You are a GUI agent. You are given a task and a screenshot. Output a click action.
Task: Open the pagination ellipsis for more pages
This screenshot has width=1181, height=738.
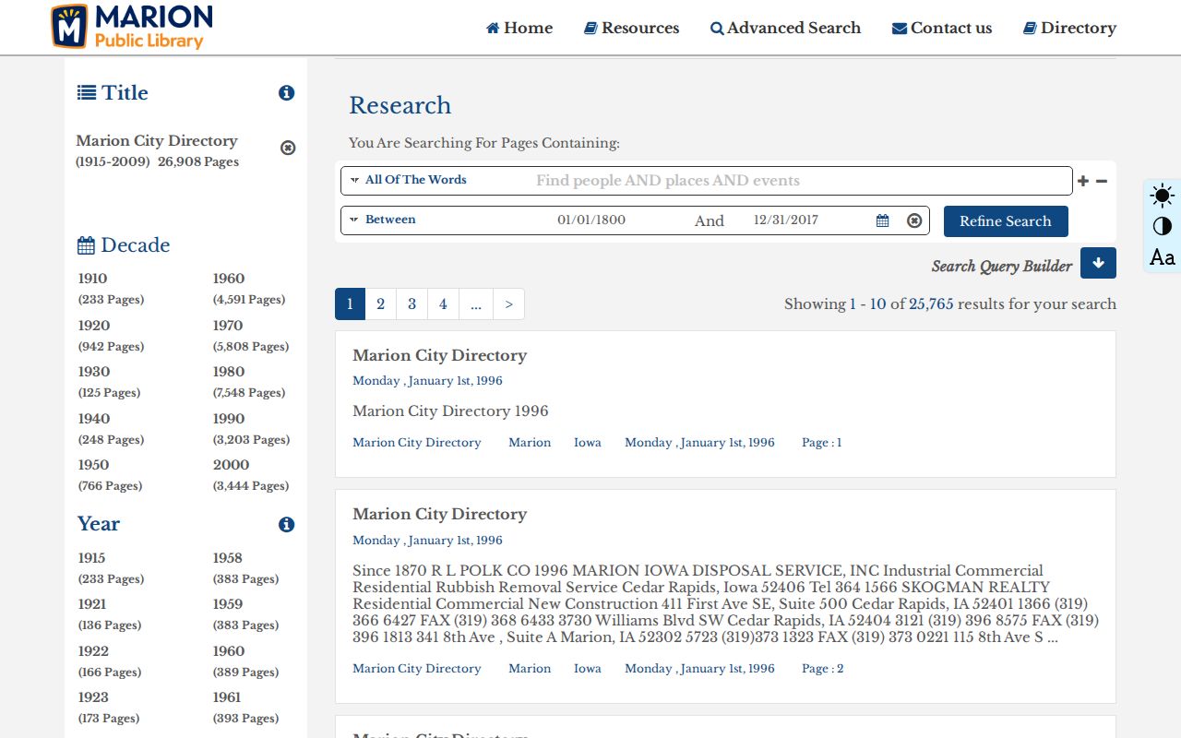point(476,304)
